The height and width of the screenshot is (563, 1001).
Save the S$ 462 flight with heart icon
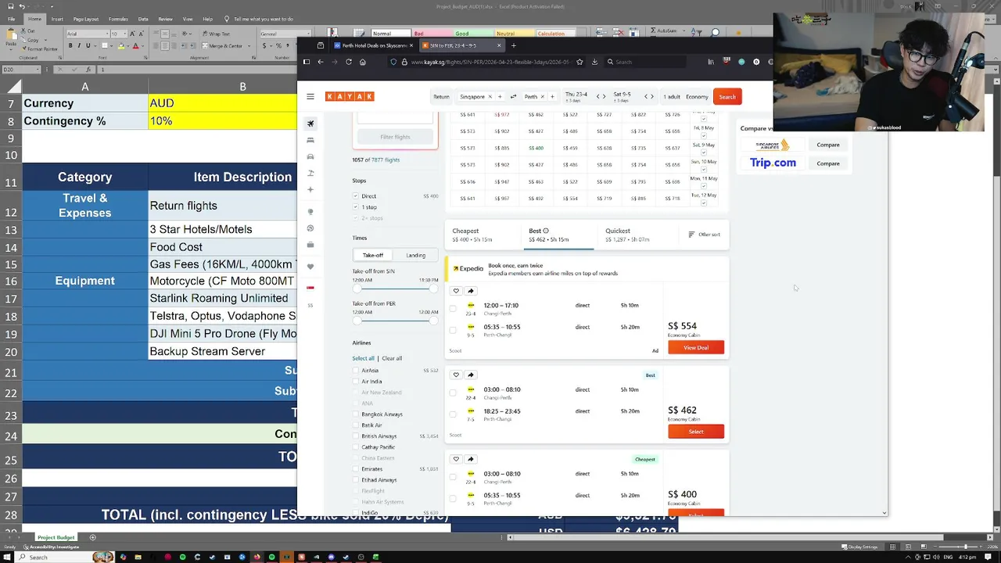(456, 375)
